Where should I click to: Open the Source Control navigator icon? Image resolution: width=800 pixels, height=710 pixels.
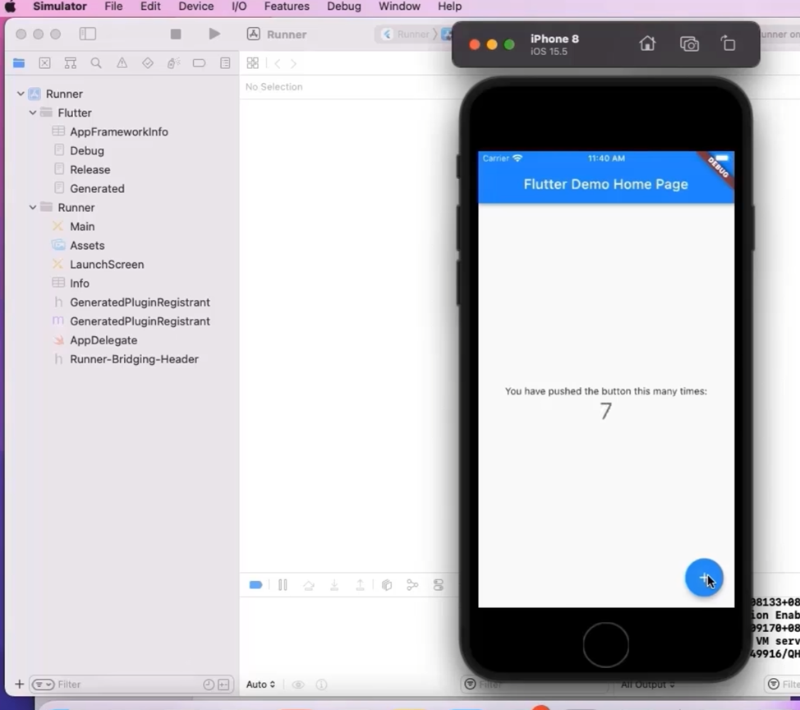(45, 63)
